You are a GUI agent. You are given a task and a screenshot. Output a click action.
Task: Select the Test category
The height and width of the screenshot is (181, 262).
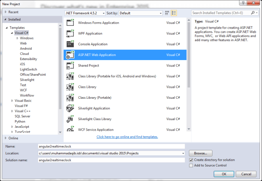(x=23, y=85)
